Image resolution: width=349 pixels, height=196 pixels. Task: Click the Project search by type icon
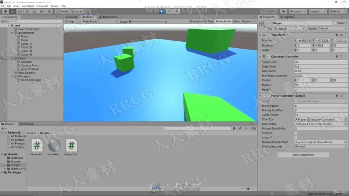point(234,128)
